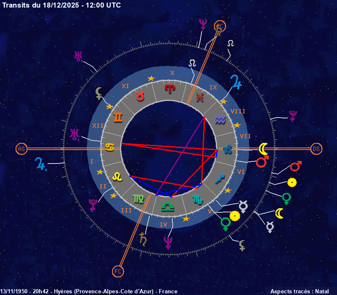Select the brown Saturn glyph near the FC axis
This screenshot has height=295, width=337.
pyautogui.click(x=144, y=239)
